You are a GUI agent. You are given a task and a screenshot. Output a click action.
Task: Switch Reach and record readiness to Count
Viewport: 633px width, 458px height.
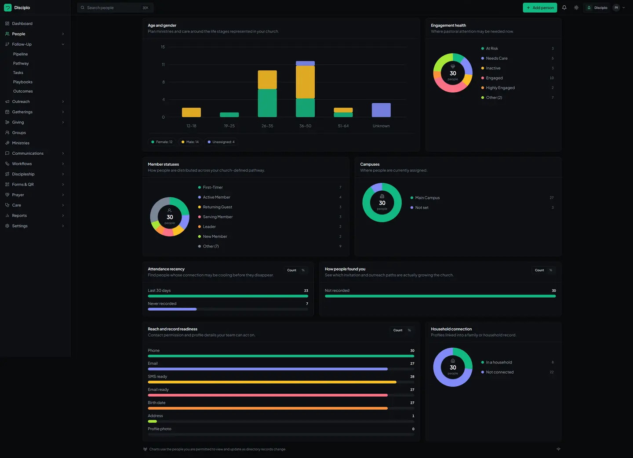(x=398, y=330)
